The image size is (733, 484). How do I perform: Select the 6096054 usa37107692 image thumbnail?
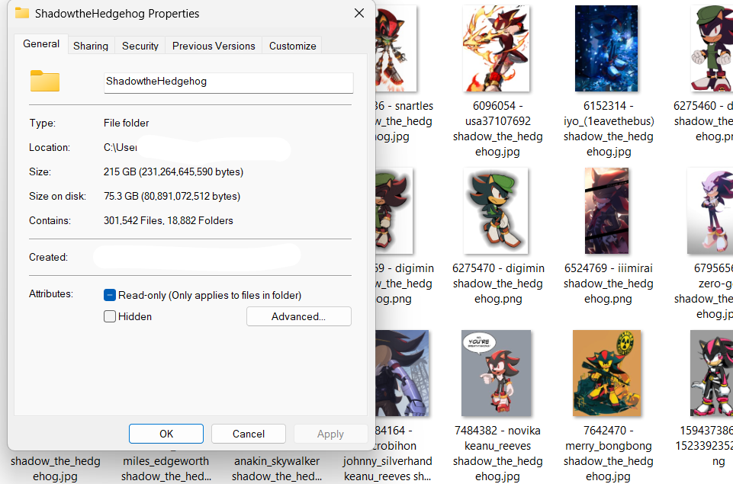click(496, 49)
